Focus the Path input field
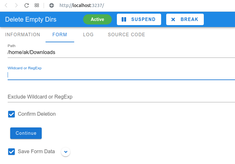This screenshot has width=235, height=164. pos(121,52)
